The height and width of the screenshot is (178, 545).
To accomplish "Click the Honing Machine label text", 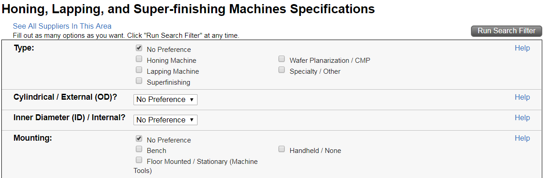I will [171, 61].
